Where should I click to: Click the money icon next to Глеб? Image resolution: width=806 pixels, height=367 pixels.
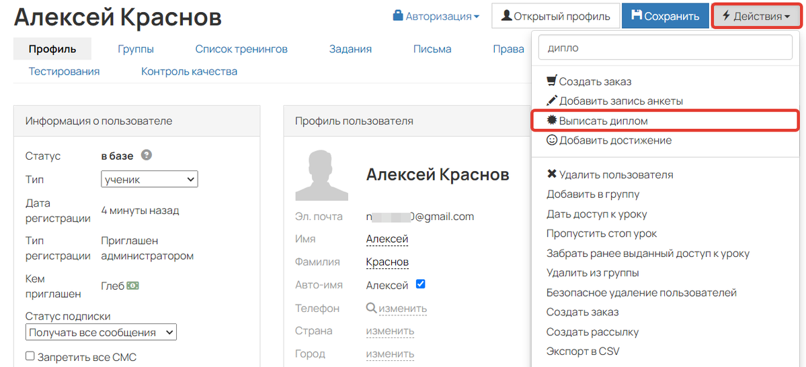coord(133,285)
